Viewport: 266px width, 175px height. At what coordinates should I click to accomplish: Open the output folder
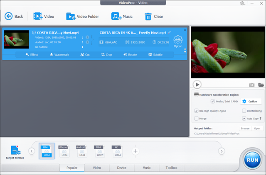[257, 129]
